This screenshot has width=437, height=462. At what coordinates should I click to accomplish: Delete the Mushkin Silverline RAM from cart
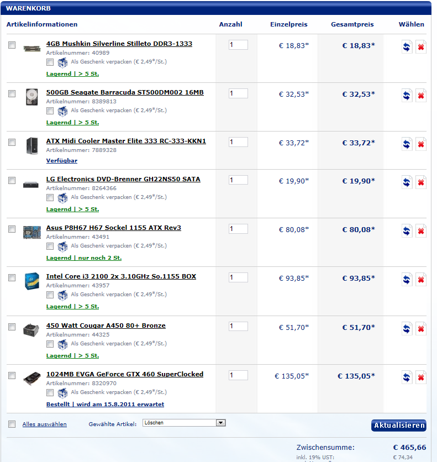coord(421,46)
